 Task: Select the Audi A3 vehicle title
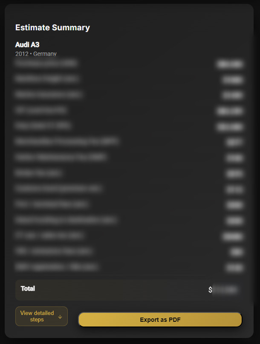[27, 44]
